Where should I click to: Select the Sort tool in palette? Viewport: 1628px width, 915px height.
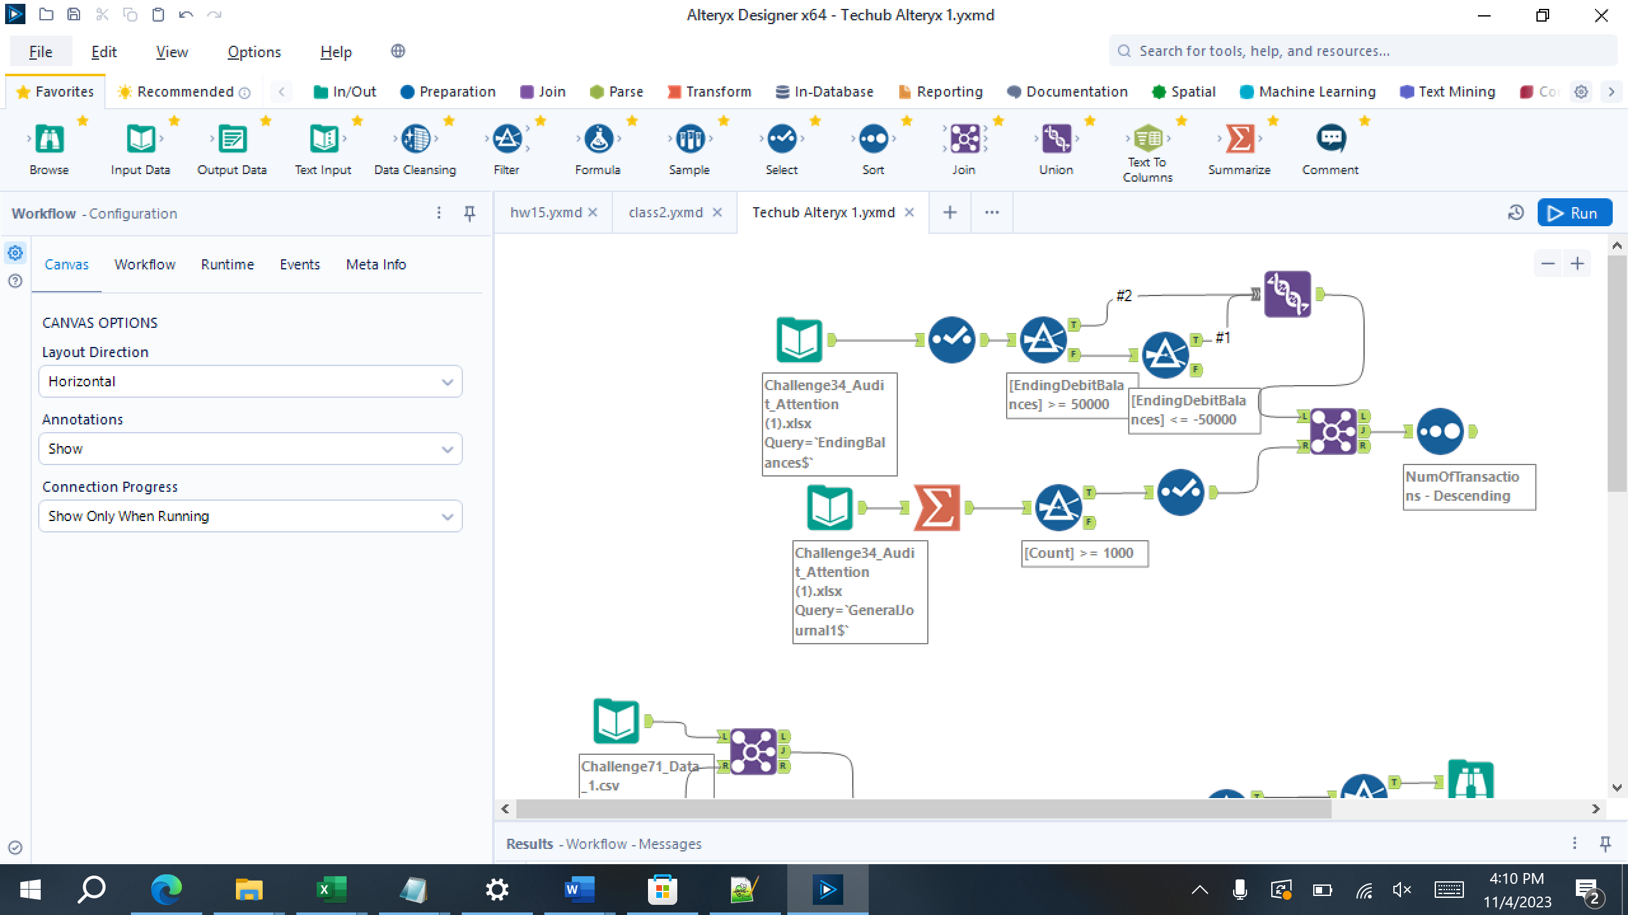coord(873,139)
